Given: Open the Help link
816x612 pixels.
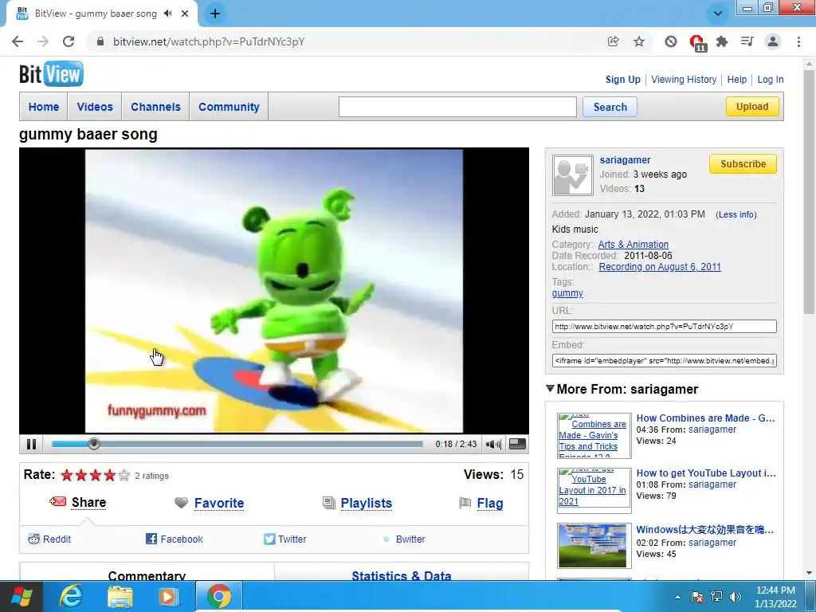Looking at the screenshot, I should point(736,80).
